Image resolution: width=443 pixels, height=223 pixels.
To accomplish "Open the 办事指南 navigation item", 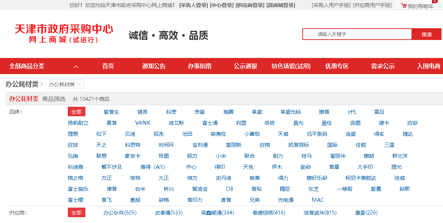I will [x=200, y=66].
